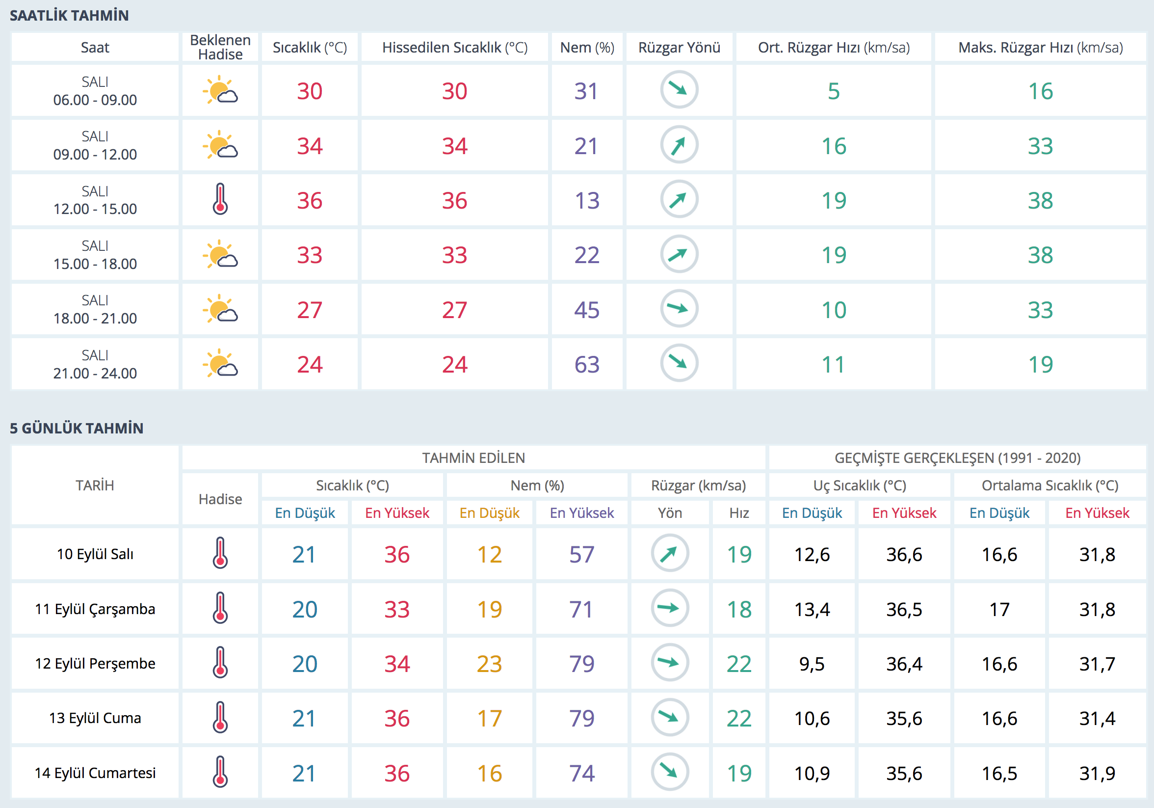The width and height of the screenshot is (1154, 808).
Task: Click Maks. Rüzgar Hızı column header
Action: pos(1040,48)
